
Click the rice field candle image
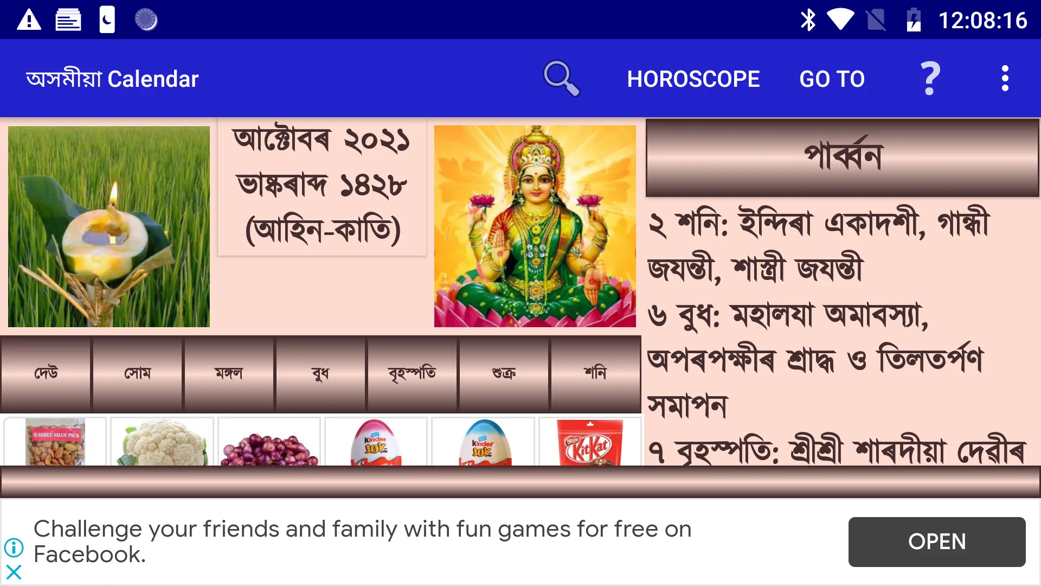pyautogui.click(x=108, y=225)
